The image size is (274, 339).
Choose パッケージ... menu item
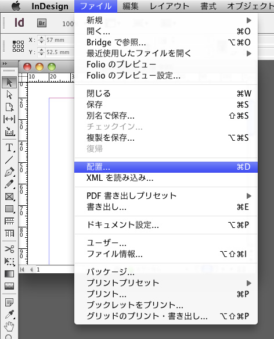[166, 272]
